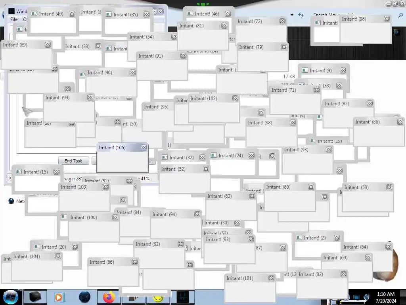The height and width of the screenshot is (305, 406).
Task: Close the Irritant! (86) window
Action: click(x=400, y=122)
